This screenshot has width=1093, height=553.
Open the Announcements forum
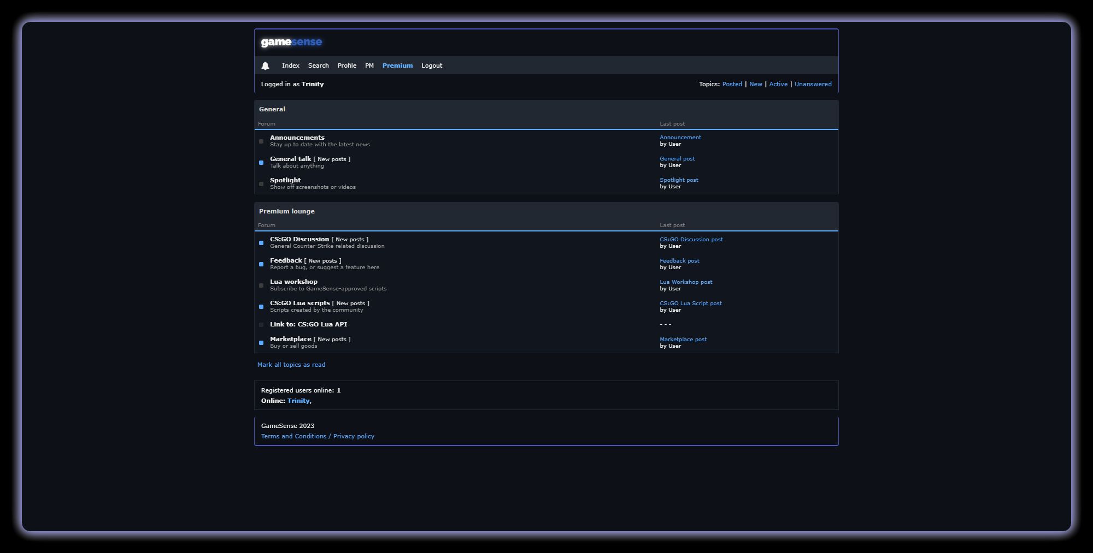[x=297, y=138]
